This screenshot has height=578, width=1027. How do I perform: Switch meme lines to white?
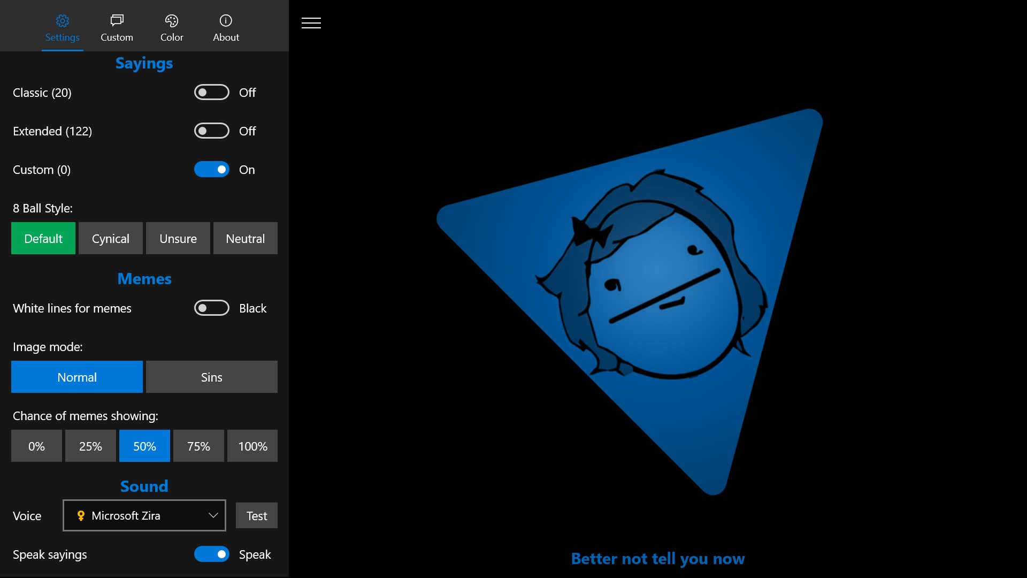[x=212, y=308]
